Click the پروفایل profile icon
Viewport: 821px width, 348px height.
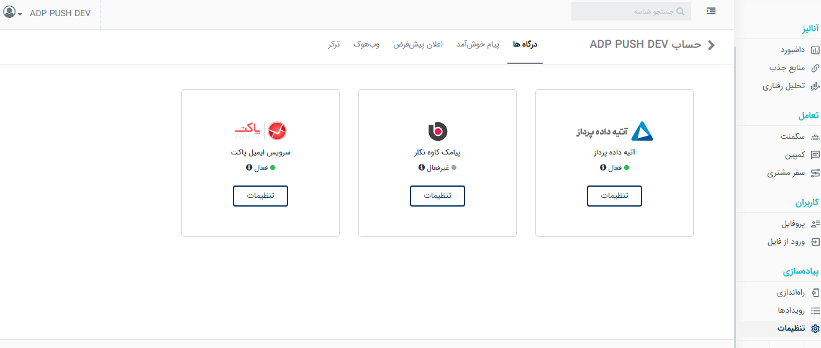(815, 223)
